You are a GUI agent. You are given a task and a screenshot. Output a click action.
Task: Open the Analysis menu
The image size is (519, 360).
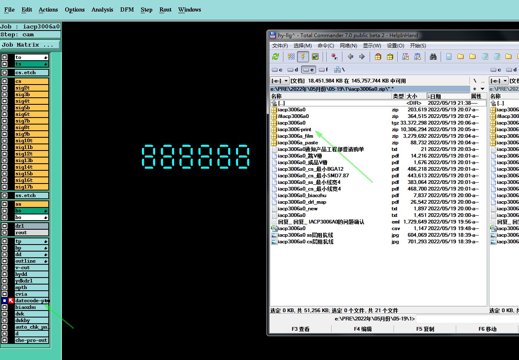102,9
